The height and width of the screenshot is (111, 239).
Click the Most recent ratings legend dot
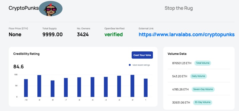tap(130, 65)
